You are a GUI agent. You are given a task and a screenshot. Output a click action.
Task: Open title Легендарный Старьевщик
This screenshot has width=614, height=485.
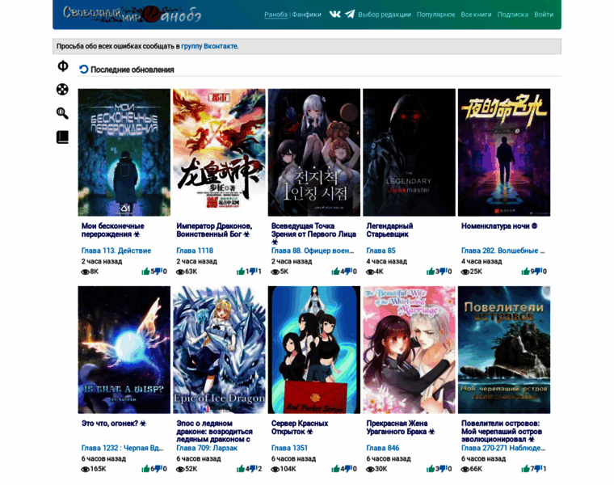pyautogui.click(x=389, y=230)
